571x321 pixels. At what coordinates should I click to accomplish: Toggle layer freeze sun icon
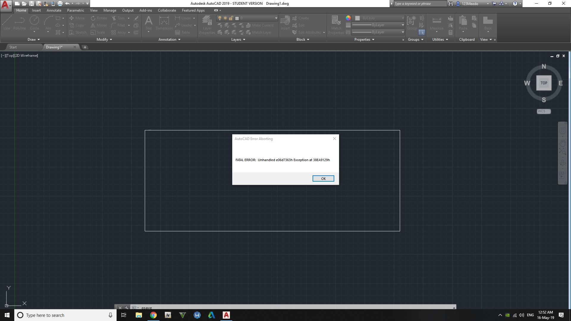click(x=225, y=18)
